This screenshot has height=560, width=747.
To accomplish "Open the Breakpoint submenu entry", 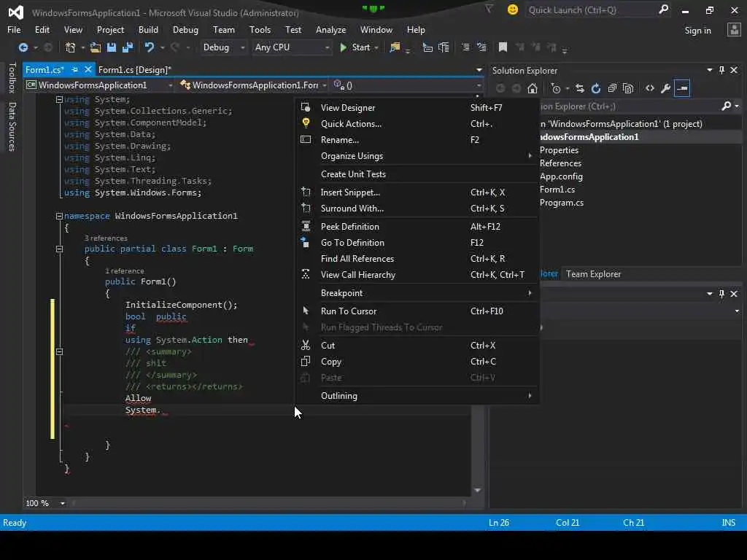I will [x=417, y=293].
